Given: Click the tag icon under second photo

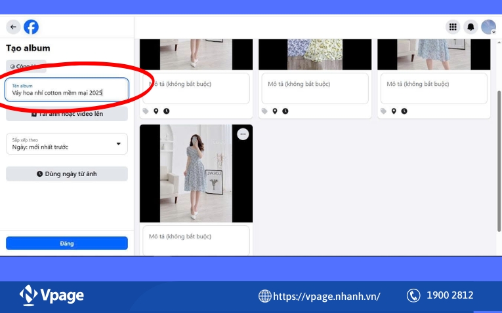Looking at the screenshot, I should 264,111.
